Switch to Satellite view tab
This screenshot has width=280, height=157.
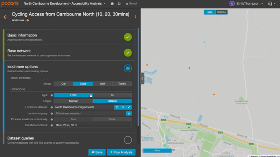[221, 12]
